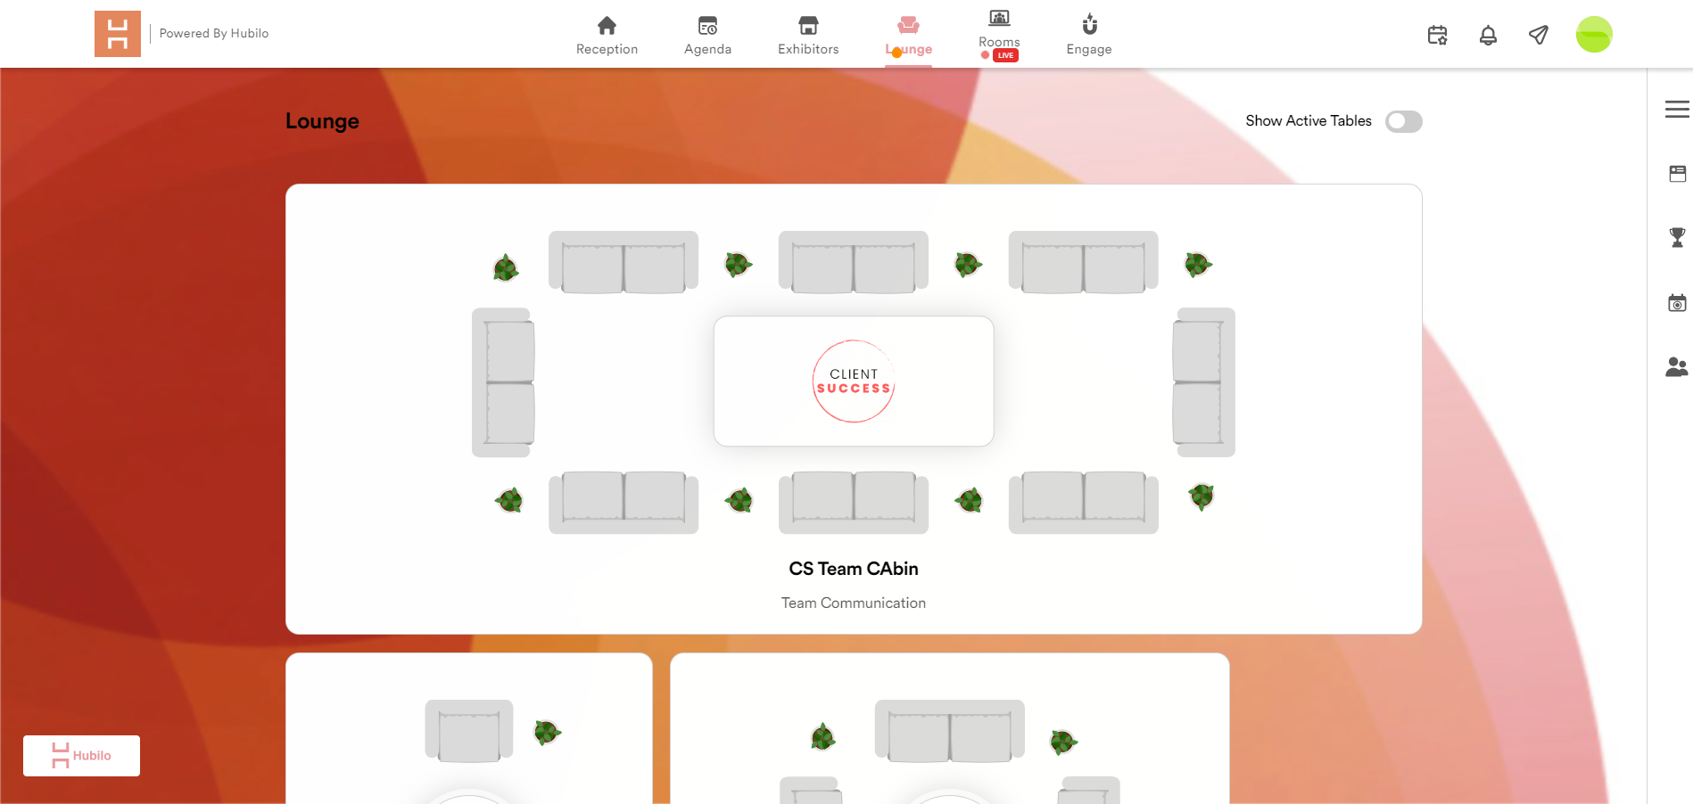Image resolution: width=1693 pixels, height=804 pixels.
Task: Open the sidebar calendar event icon
Action: click(x=1677, y=302)
